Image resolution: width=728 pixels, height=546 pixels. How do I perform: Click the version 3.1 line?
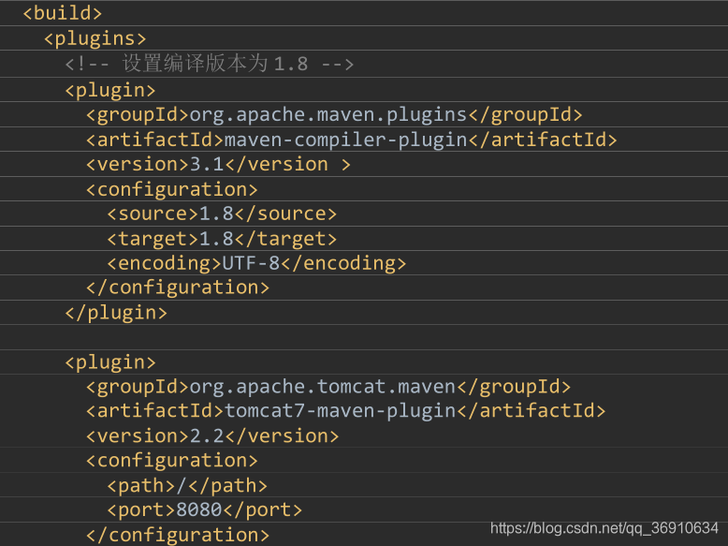218,165
